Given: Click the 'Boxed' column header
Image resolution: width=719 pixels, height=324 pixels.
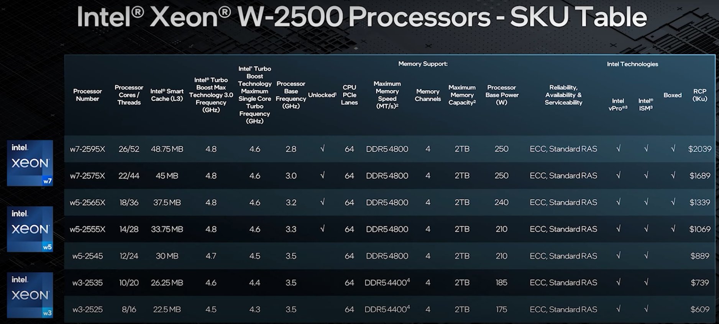Looking at the screenshot, I should (x=673, y=95).
